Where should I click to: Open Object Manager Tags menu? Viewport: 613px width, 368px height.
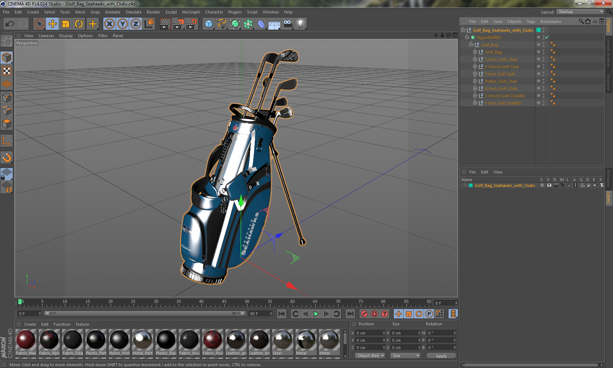point(531,21)
